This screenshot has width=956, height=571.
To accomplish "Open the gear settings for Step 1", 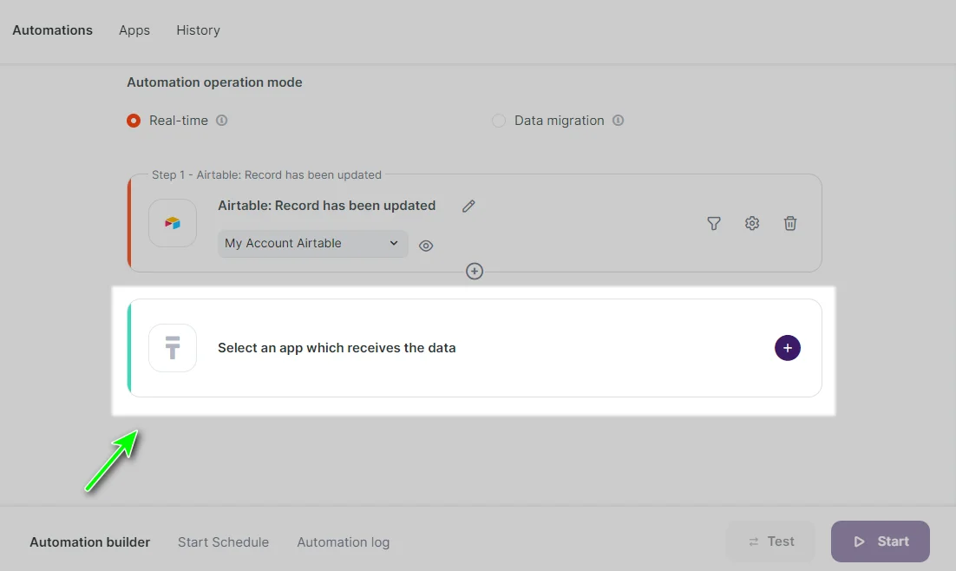I will point(751,223).
